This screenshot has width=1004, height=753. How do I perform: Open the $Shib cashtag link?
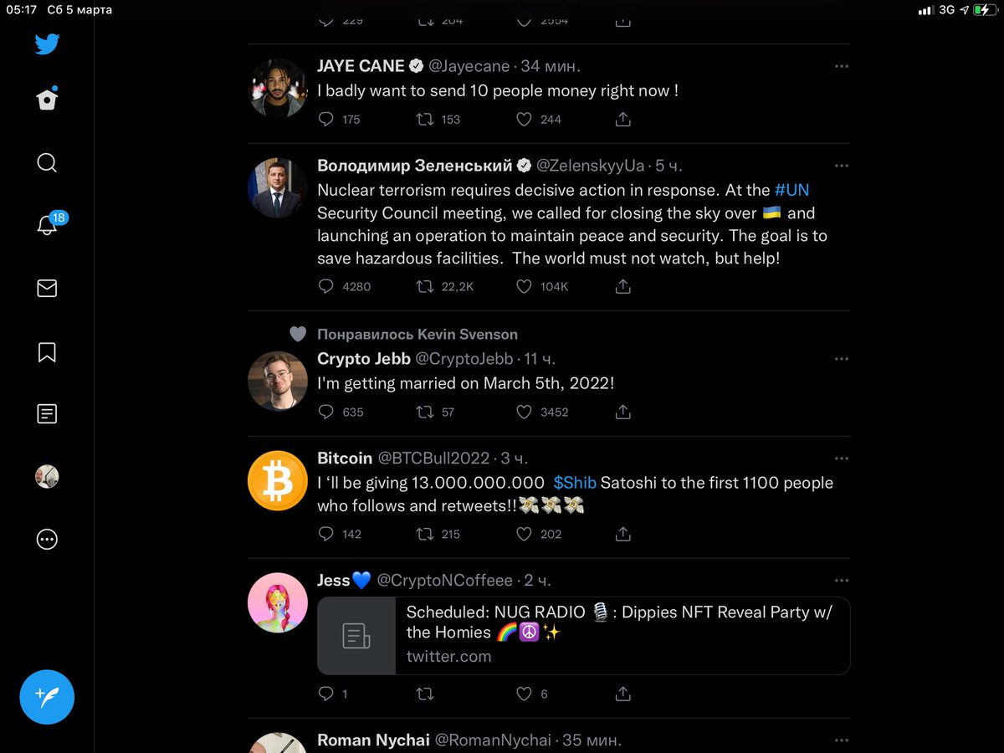point(575,483)
